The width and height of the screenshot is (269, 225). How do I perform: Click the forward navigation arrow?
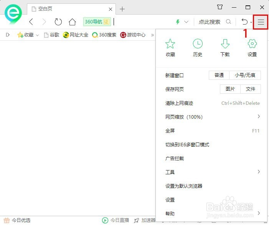pyautogui.click(x=44, y=22)
